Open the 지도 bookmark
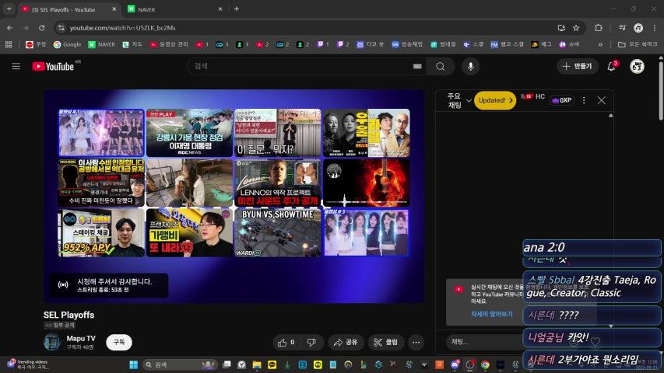This screenshot has width=664, height=373. coord(132,44)
